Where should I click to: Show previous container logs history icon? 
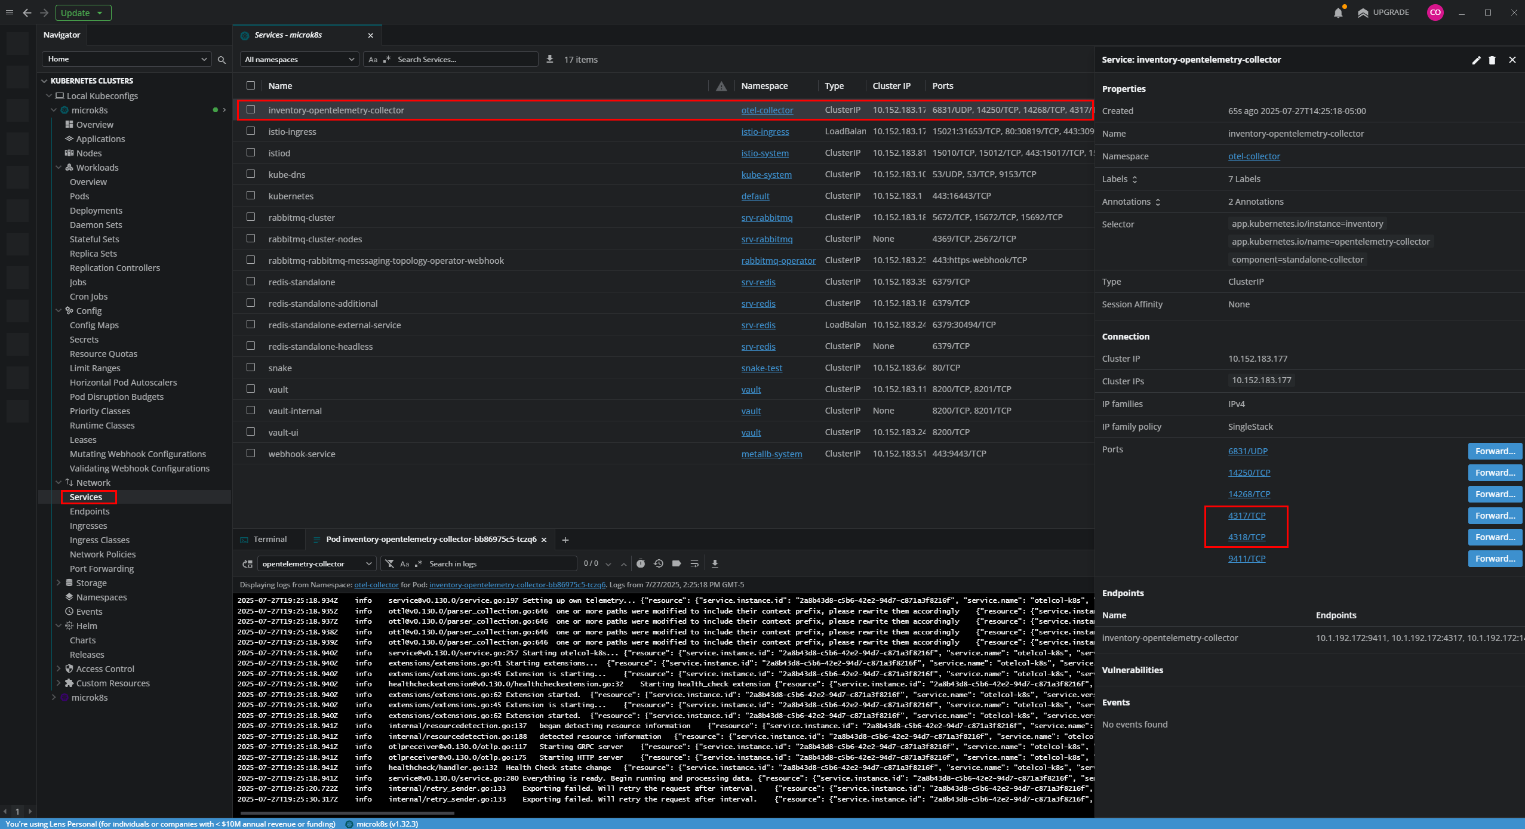coord(659,563)
